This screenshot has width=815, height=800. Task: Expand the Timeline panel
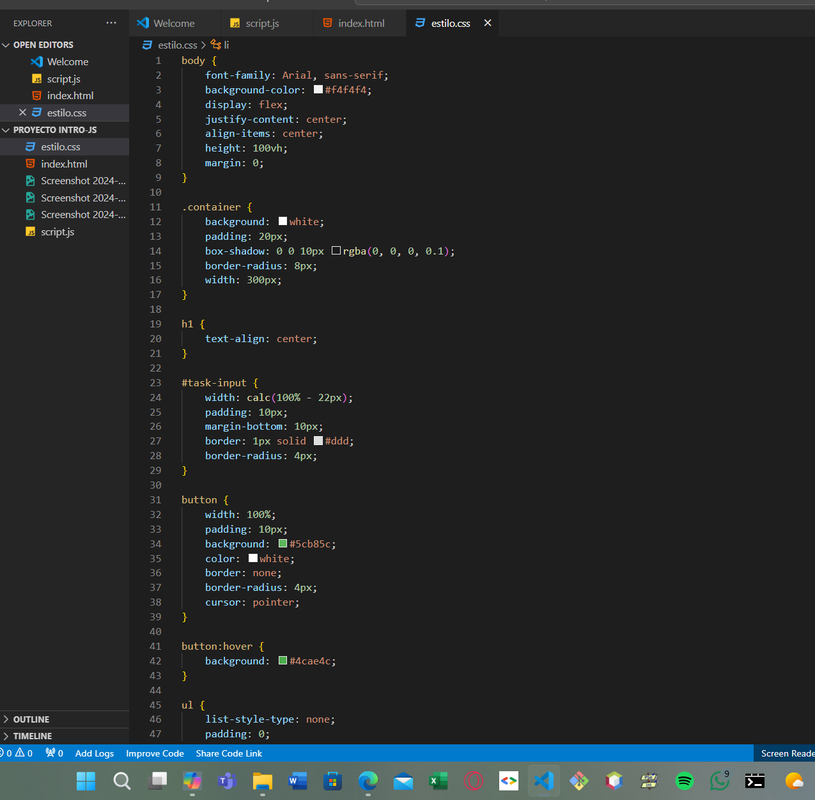click(32, 736)
